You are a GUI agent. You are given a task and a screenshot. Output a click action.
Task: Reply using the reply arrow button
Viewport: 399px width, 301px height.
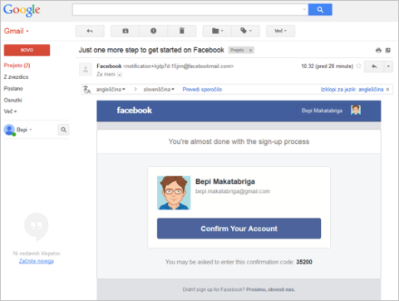[x=374, y=67]
